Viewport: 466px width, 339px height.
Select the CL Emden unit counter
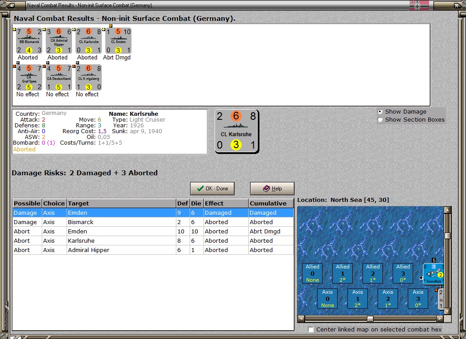(118, 41)
